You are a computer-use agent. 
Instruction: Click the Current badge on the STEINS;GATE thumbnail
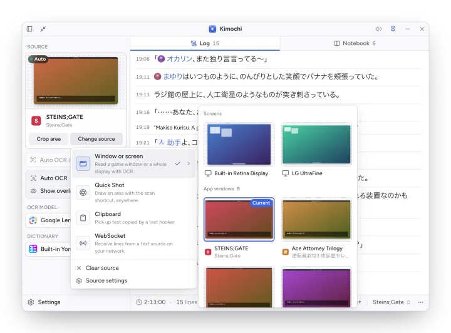[261, 203]
